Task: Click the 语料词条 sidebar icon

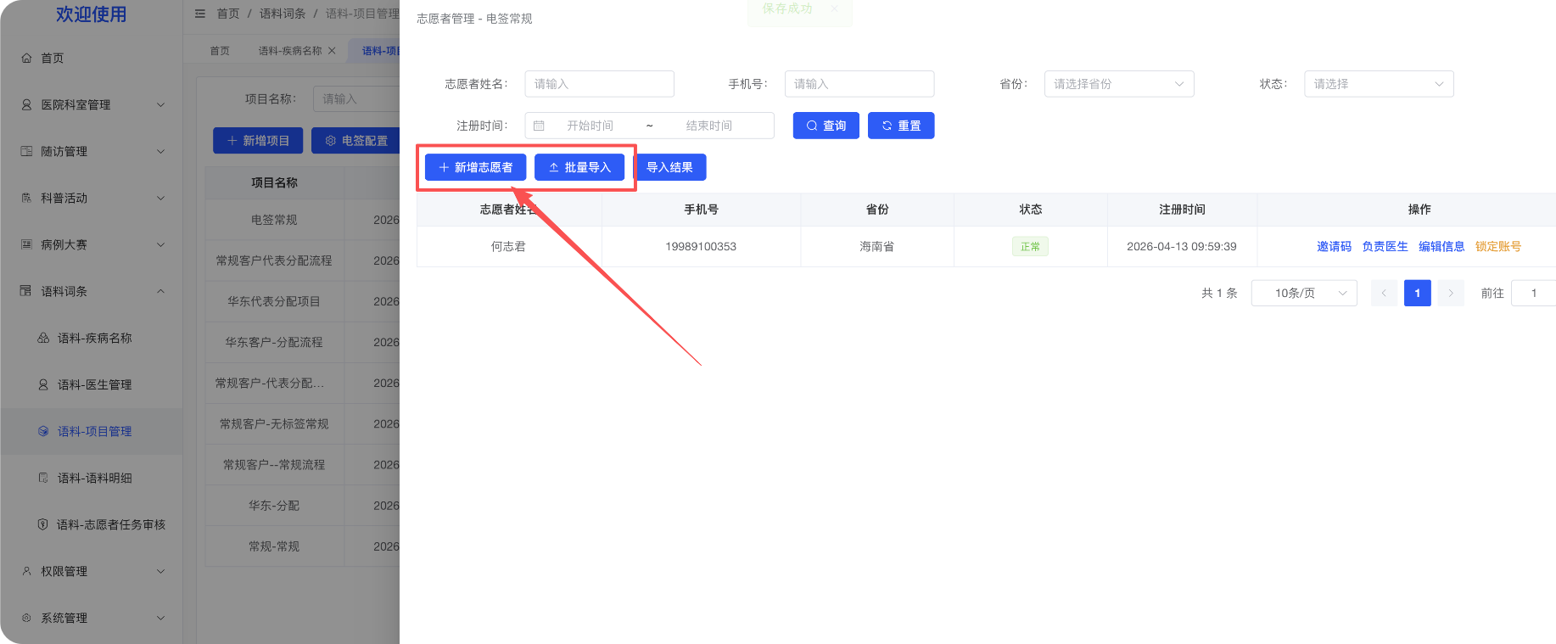Action: coord(26,292)
